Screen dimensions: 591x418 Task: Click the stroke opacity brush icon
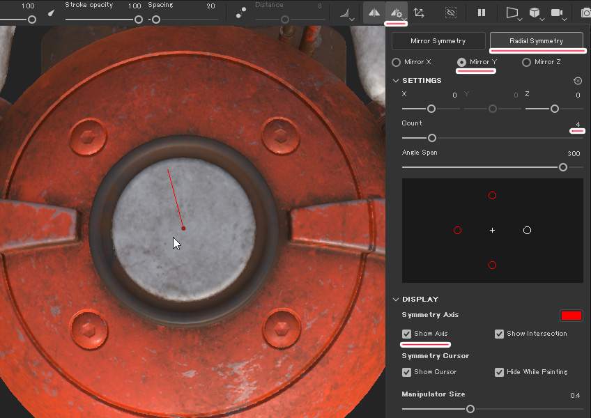coord(52,13)
